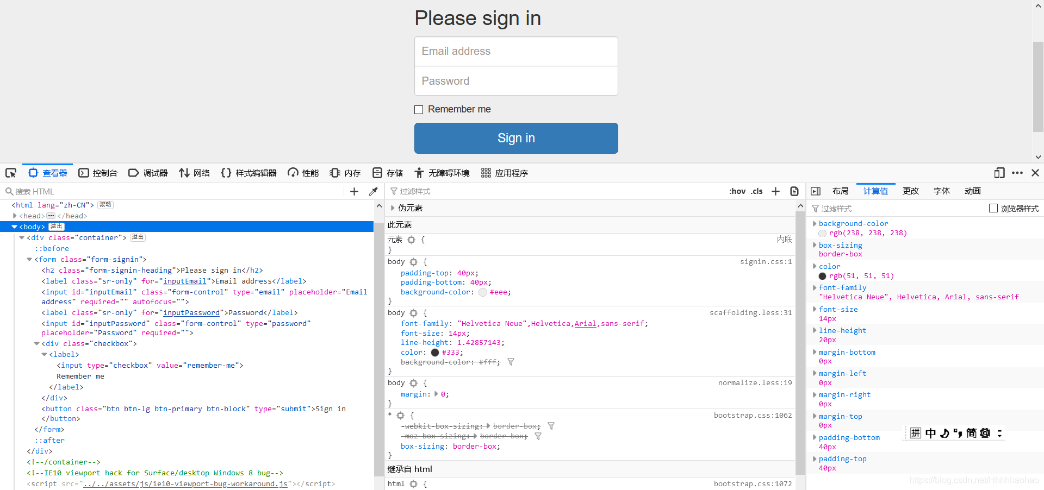This screenshot has width=1044, height=490.
Task: Click the head ellipsis badge
Action: tap(51, 216)
